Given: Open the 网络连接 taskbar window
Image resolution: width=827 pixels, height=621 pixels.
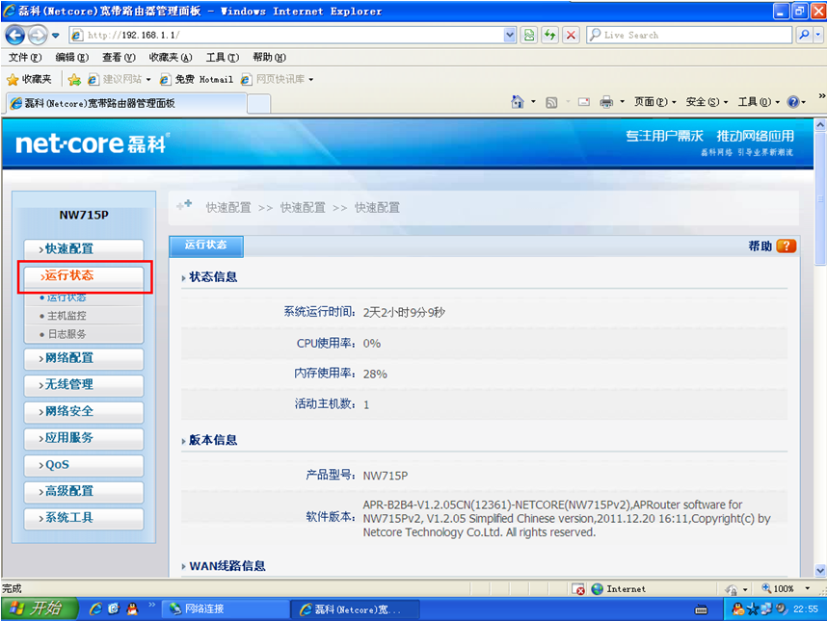Looking at the screenshot, I should point(226,609).
